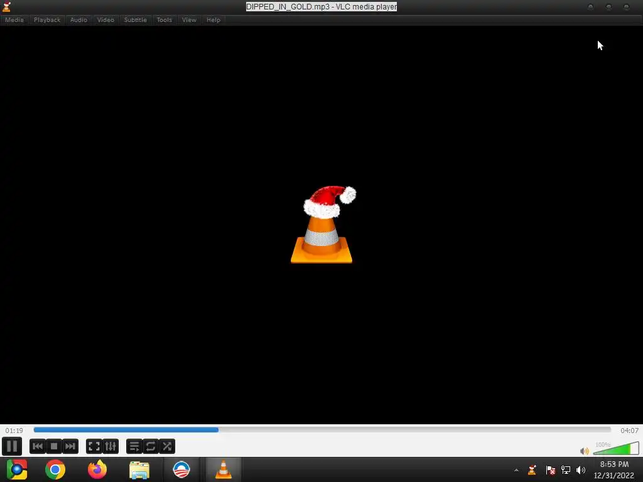Minimize the VLC window

click(x=590, y=7)
